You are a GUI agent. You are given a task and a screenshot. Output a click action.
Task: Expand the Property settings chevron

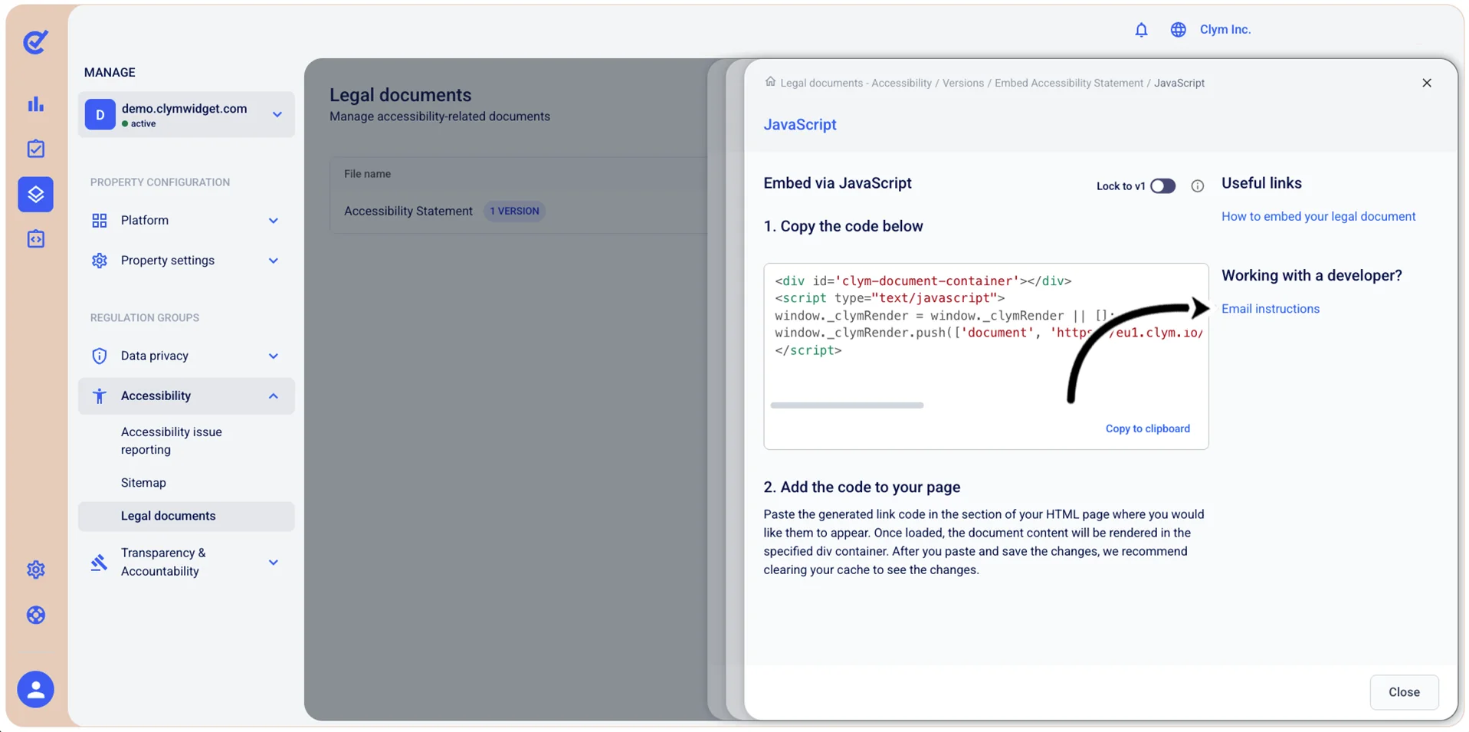(x=274, y=261)
